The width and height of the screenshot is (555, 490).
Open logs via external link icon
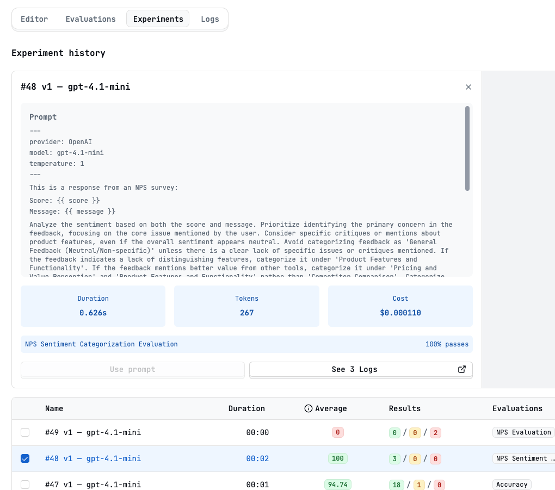[461, 369]
